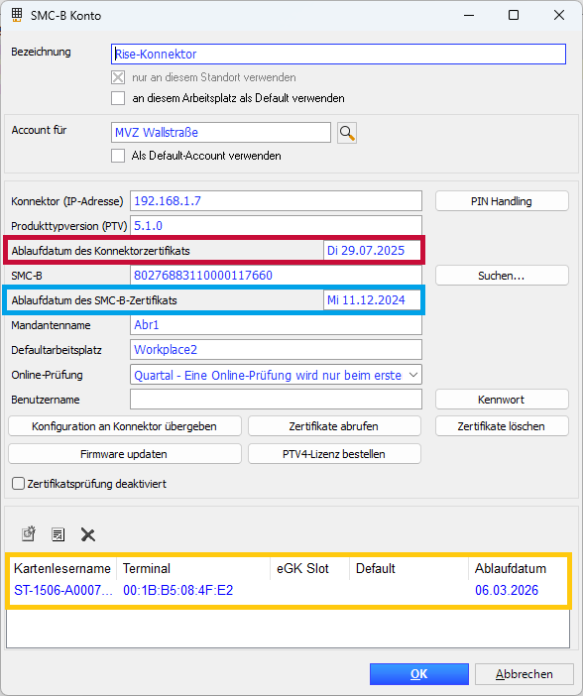This screenshot has width=583, height=696.
Task: Toggle 'Zertifikatsprüfung deaktiviert' checkbox
Action: pos(18,484)
